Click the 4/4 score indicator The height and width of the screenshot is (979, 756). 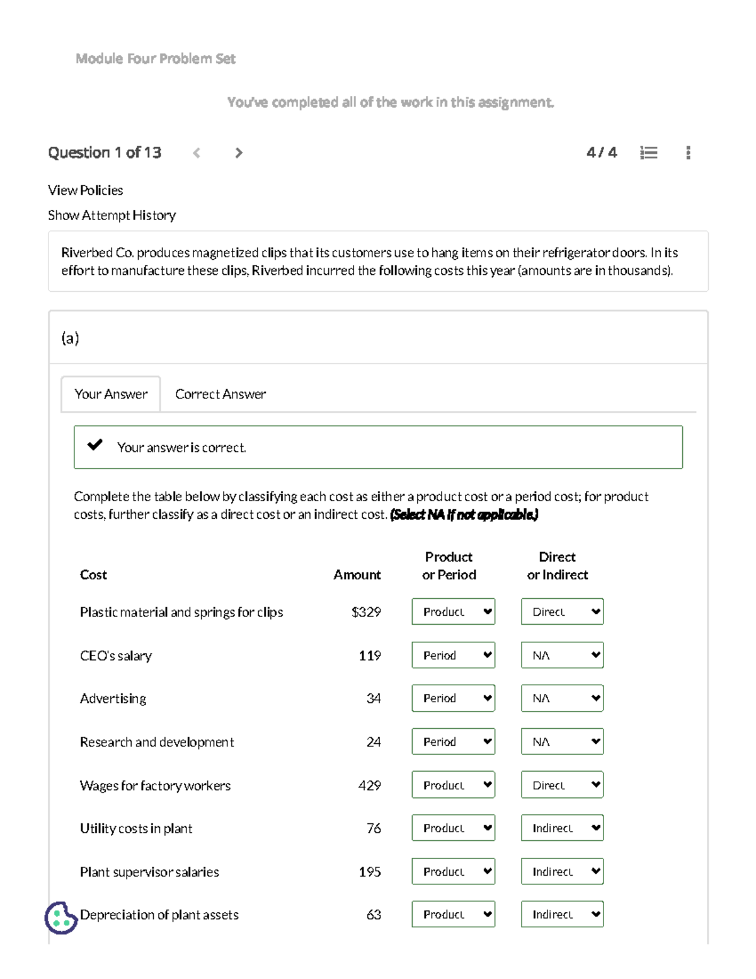click(600, 153)
